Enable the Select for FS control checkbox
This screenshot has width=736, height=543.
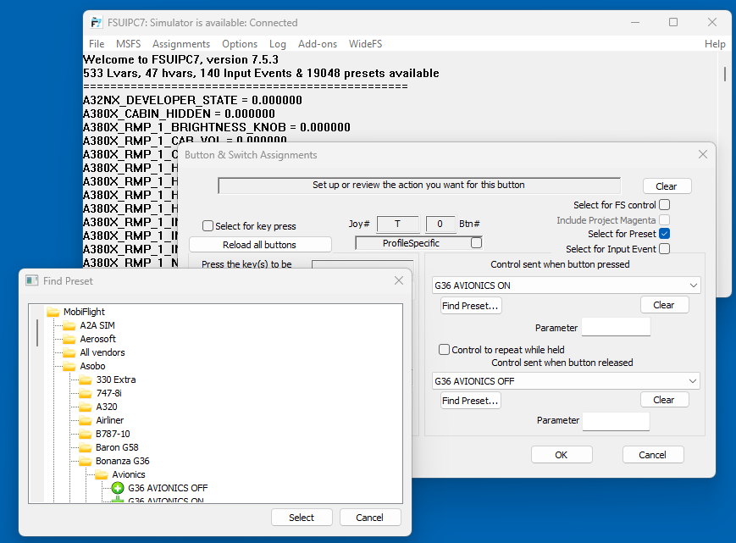pos(665,205)
